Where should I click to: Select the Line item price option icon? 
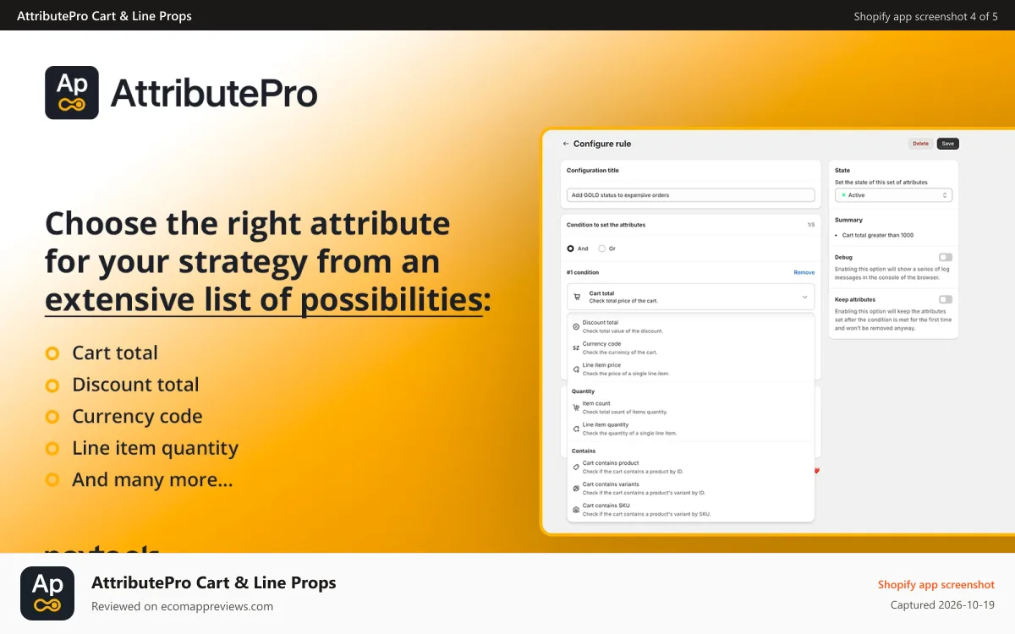576,369
